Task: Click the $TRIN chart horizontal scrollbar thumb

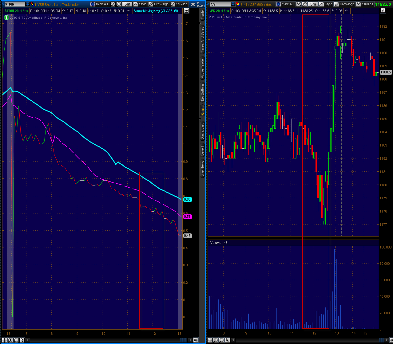Action: (x=184, y=340)
